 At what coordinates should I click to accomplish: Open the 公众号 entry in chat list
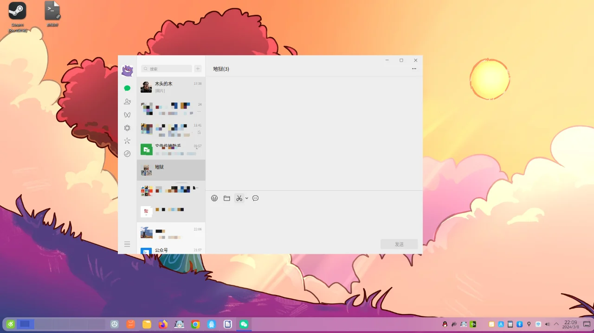[x=171, y=250]
